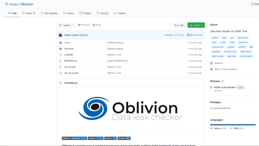Screen dimensions: 259x146
Task: Open the Windows folder
Action: click(69, 49)
